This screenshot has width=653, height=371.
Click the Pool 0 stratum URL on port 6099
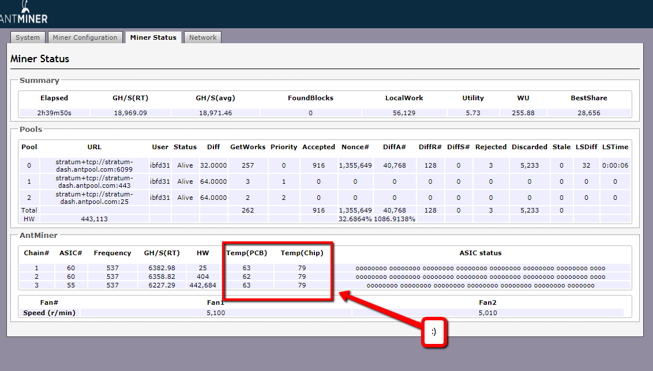click(x=94, y=165)
